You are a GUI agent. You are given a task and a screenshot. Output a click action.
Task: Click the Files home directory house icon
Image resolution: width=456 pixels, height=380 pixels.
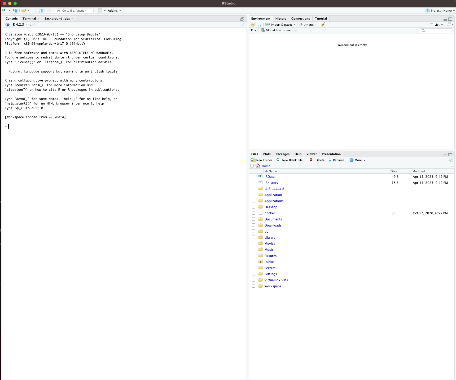click(258, 166)
